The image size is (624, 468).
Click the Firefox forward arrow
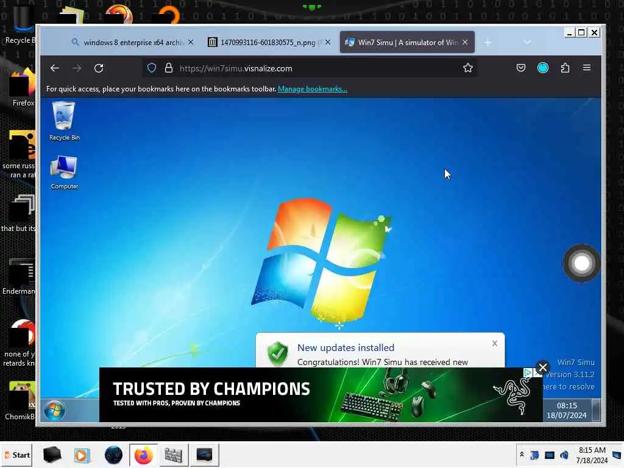77,68
